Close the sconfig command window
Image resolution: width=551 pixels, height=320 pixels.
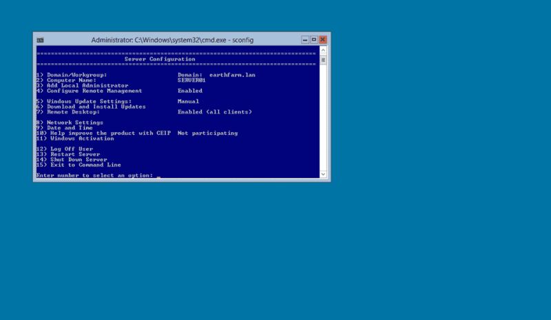(322, 40)
